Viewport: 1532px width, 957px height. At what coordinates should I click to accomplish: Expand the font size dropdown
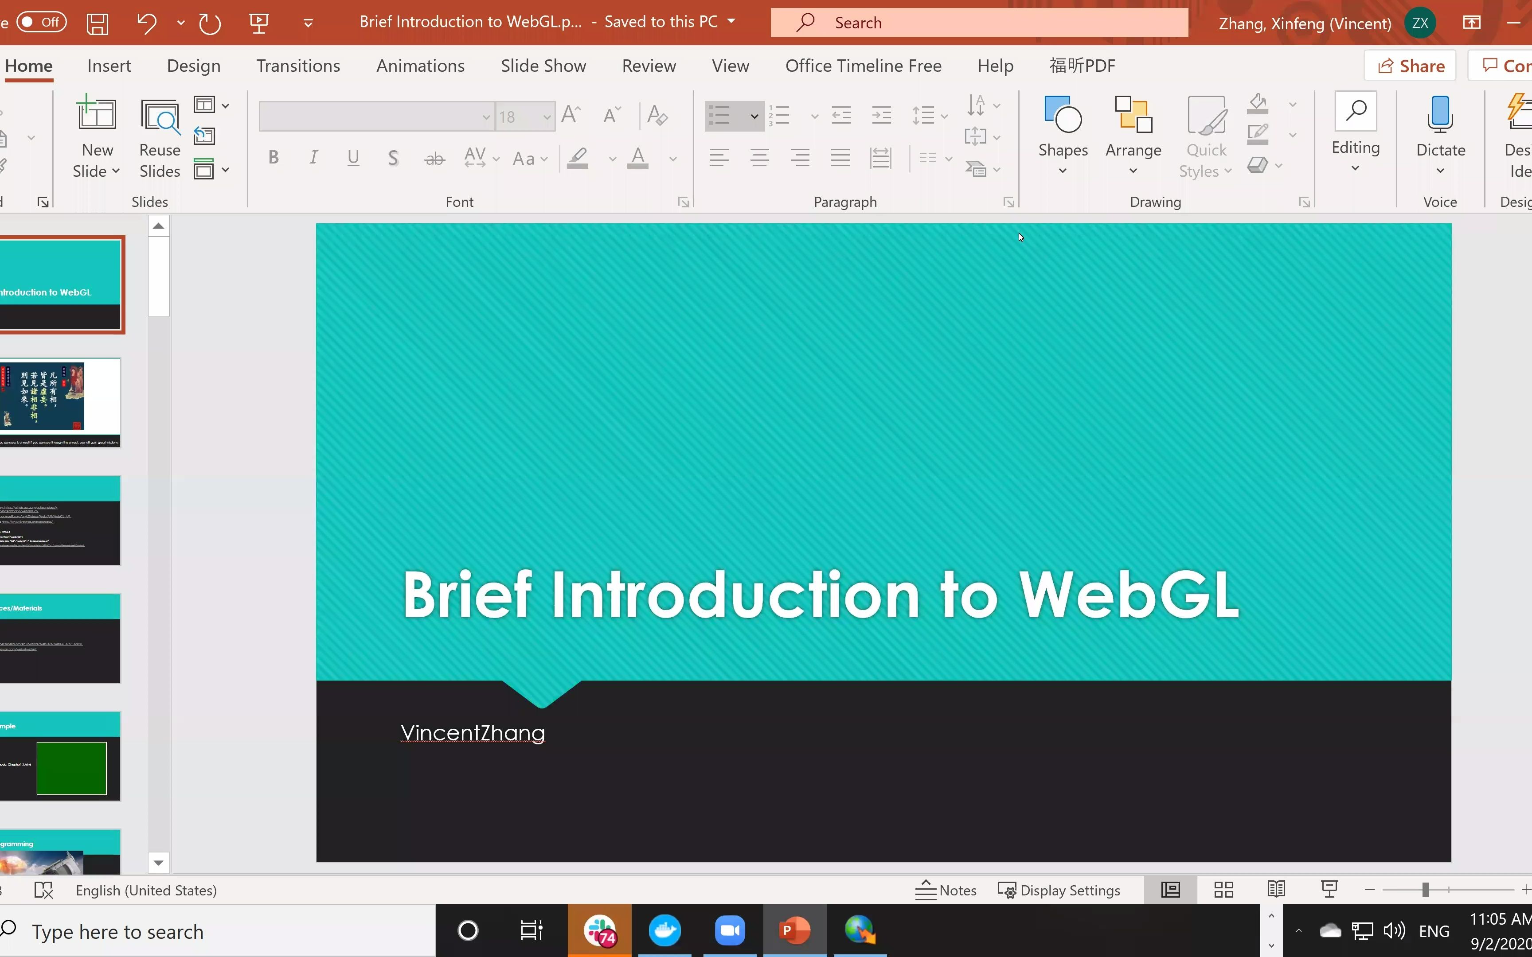[545, 116]
